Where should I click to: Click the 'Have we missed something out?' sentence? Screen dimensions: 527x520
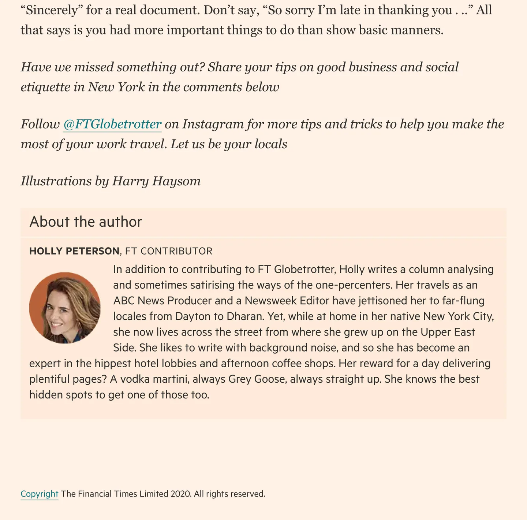tap(112, 67)
